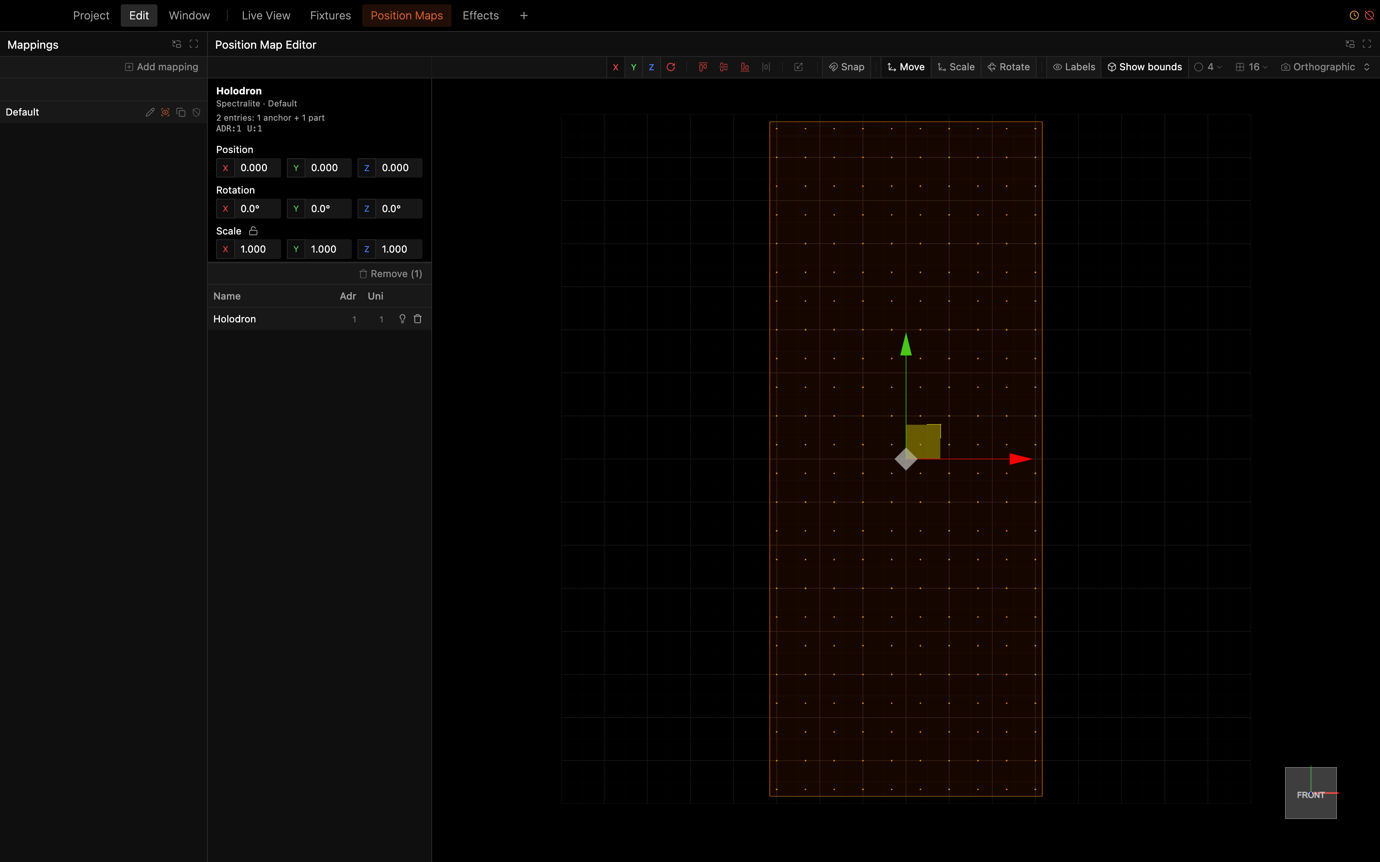This screenshot has width=1380, height=862.
Task: Click the yellow XY plane gizmo handle
Action: pos(923,441)
